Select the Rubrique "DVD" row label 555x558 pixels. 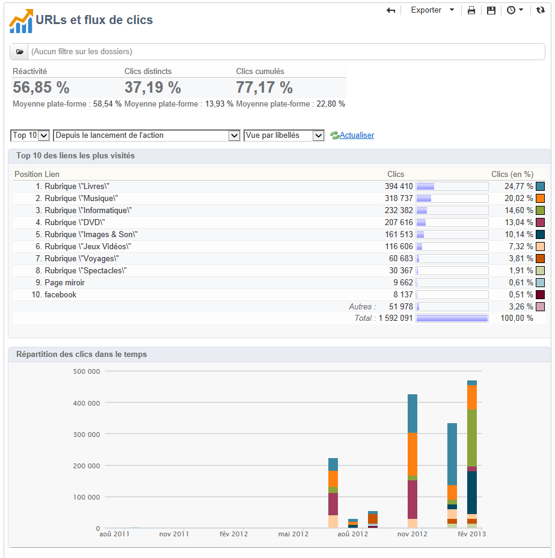[x=75, y=222]
